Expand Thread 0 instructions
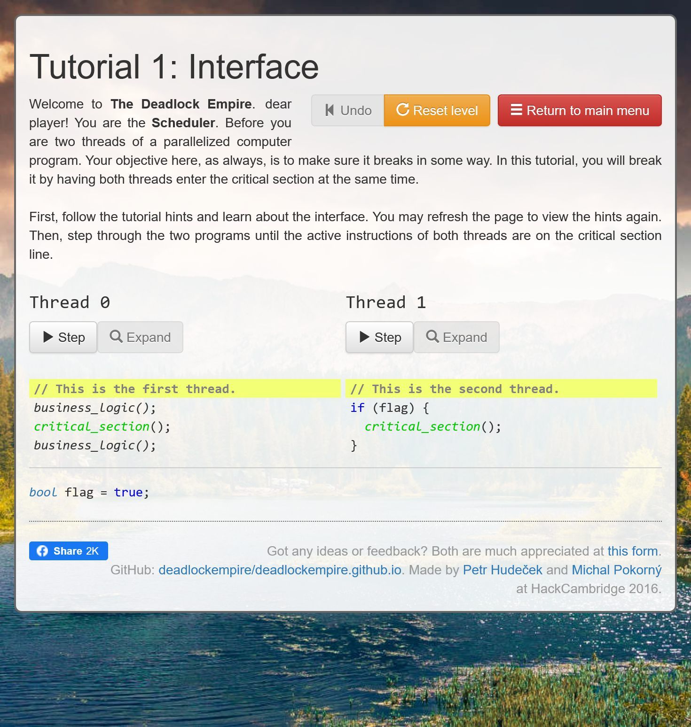 (x=140, y=337)
